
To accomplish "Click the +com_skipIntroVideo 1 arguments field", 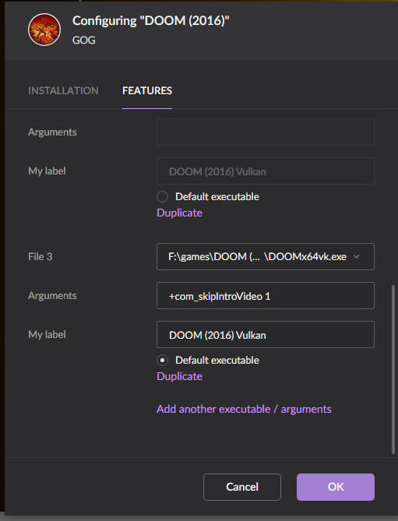I will [x=266, y=296].
